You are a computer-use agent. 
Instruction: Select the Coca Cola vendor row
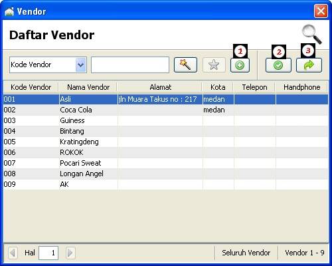[165, 110]
